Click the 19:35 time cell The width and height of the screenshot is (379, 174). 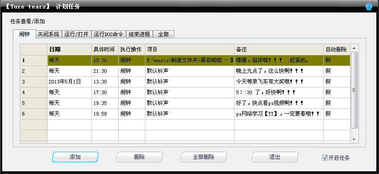click(105, 103)
